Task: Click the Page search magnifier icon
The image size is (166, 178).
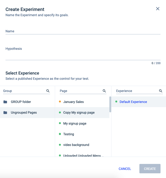Action: (x=104, y=91)
